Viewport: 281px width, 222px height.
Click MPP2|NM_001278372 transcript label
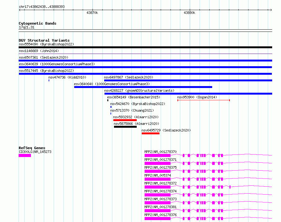tap(160, 183)
